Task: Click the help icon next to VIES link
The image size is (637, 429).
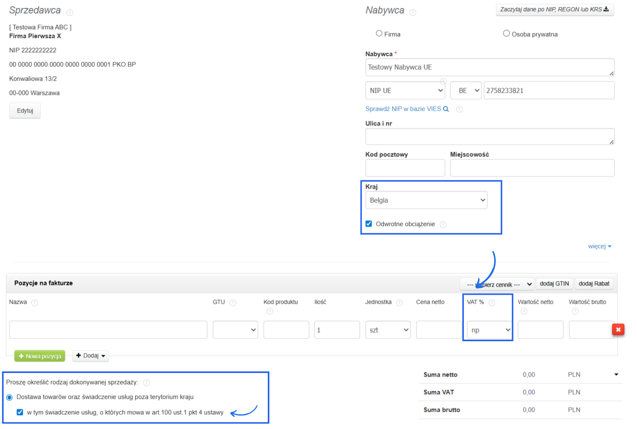Action: tap(459, 109)
